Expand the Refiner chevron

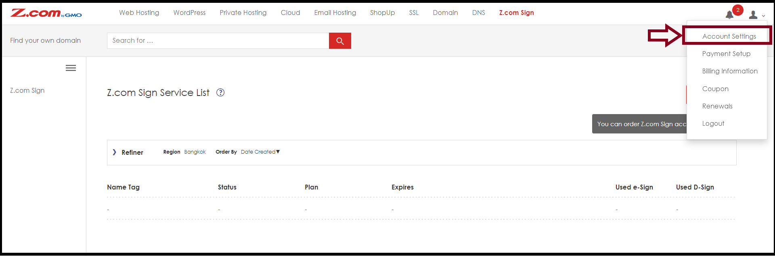[x=114, y=152]
